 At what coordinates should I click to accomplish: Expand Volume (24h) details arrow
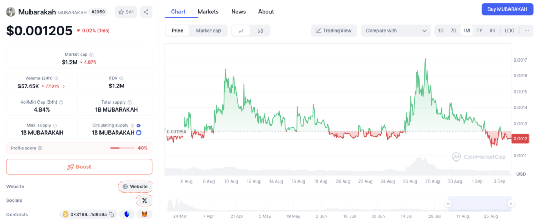pyautogui.click(x=64, y=86)
